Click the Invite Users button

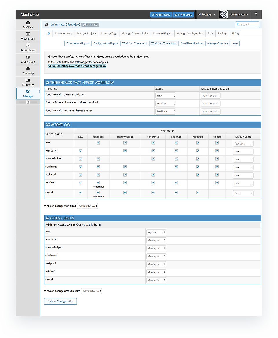coord(183,15)
